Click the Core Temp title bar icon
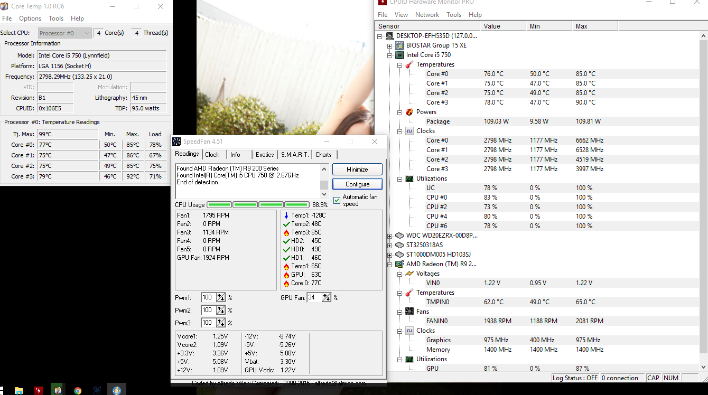Viewport: 708px width, 395px height. [4, 6]
